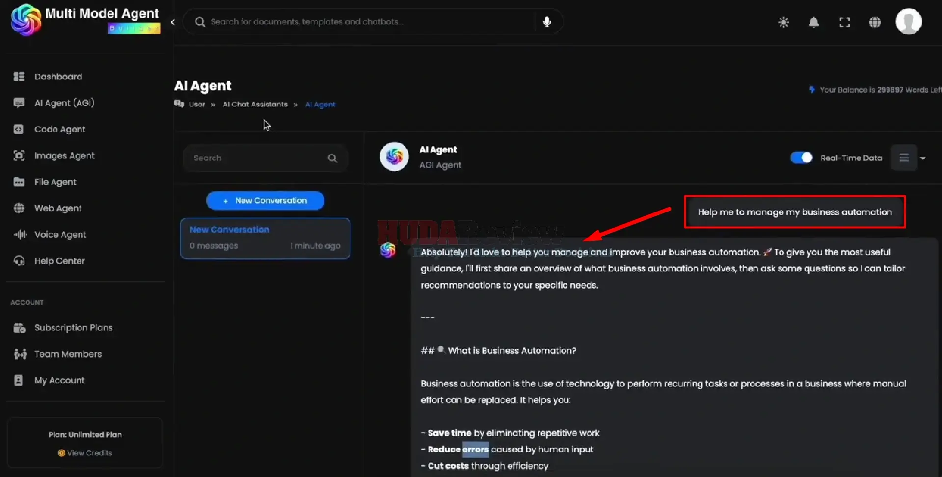Open Web Agent menu item
This screenshot has width=942, height=477.
(x=58, y=208)
